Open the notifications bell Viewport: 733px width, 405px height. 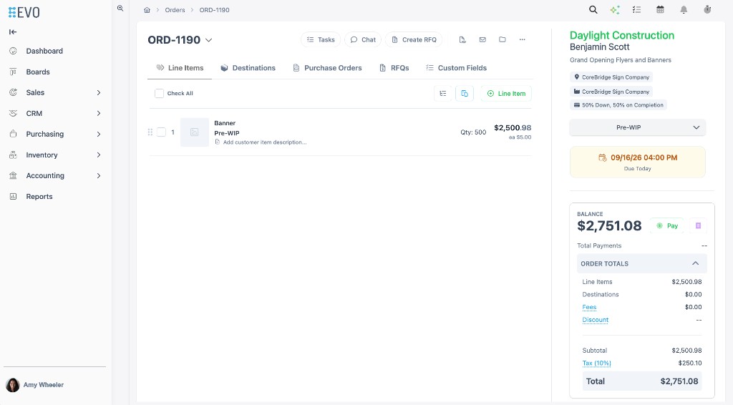click(x=684, y=9)
